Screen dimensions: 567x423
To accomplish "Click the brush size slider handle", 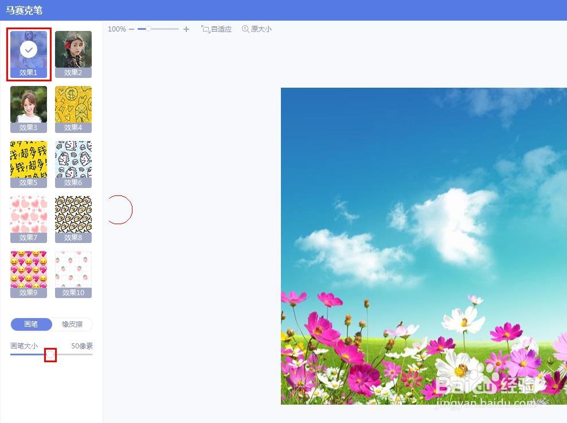I will click(50, 355).
